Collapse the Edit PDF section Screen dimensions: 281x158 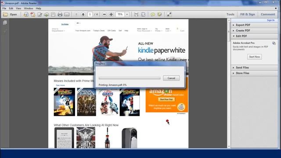click(x=254, y=36)
